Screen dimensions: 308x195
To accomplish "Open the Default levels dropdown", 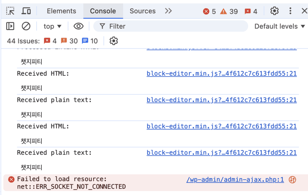I will coord(280,26).
